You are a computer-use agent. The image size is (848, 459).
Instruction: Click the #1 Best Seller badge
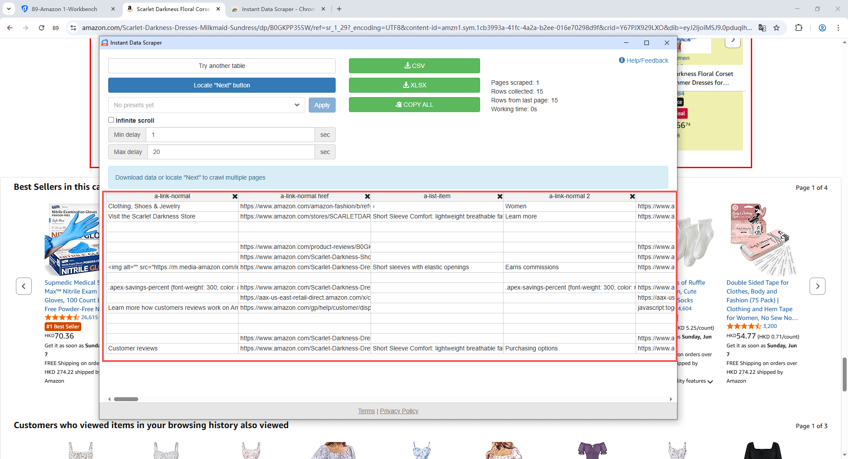[x=63, y=327]
